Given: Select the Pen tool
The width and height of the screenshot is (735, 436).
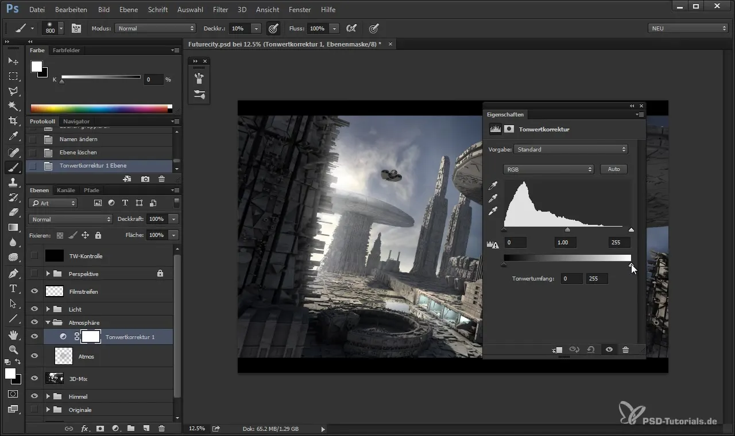Looking at the screenshot, I should click(x=13, y=273).
